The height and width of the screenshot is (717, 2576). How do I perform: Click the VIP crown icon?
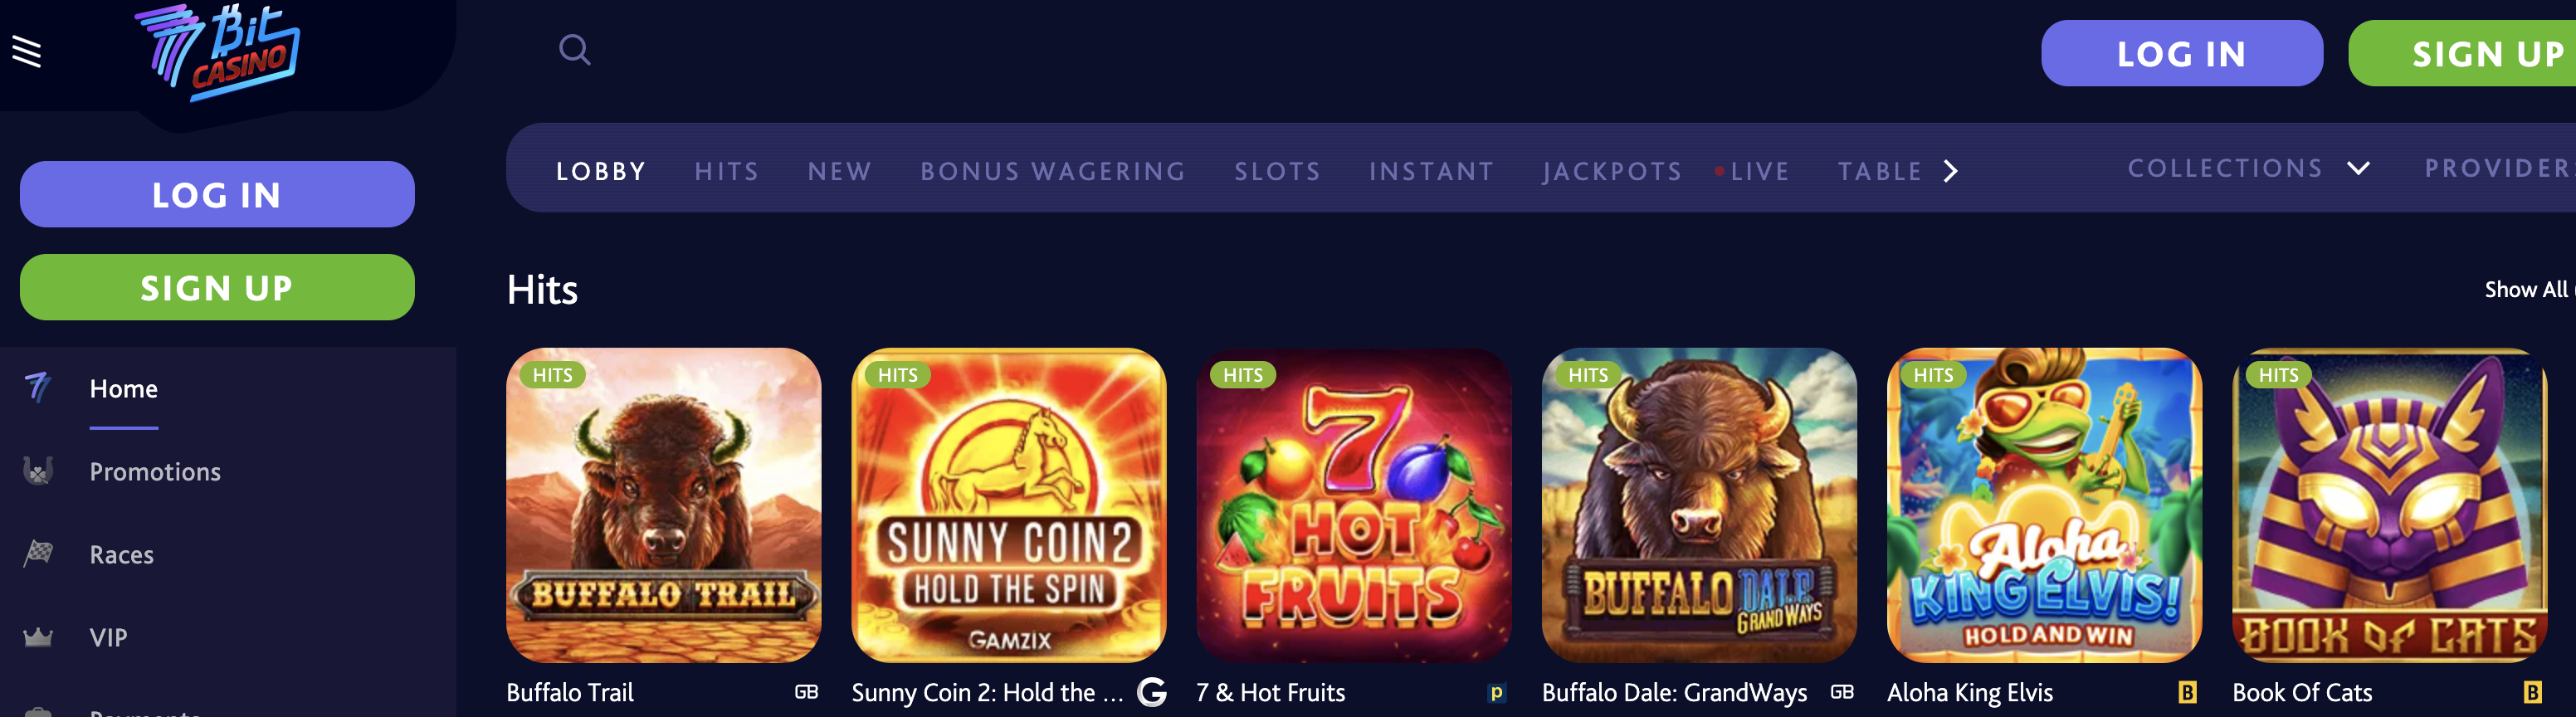[x=38, y=637]
